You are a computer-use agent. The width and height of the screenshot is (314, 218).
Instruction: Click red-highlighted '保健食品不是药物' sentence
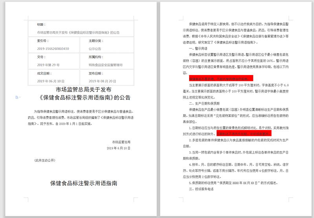[221, 78]
